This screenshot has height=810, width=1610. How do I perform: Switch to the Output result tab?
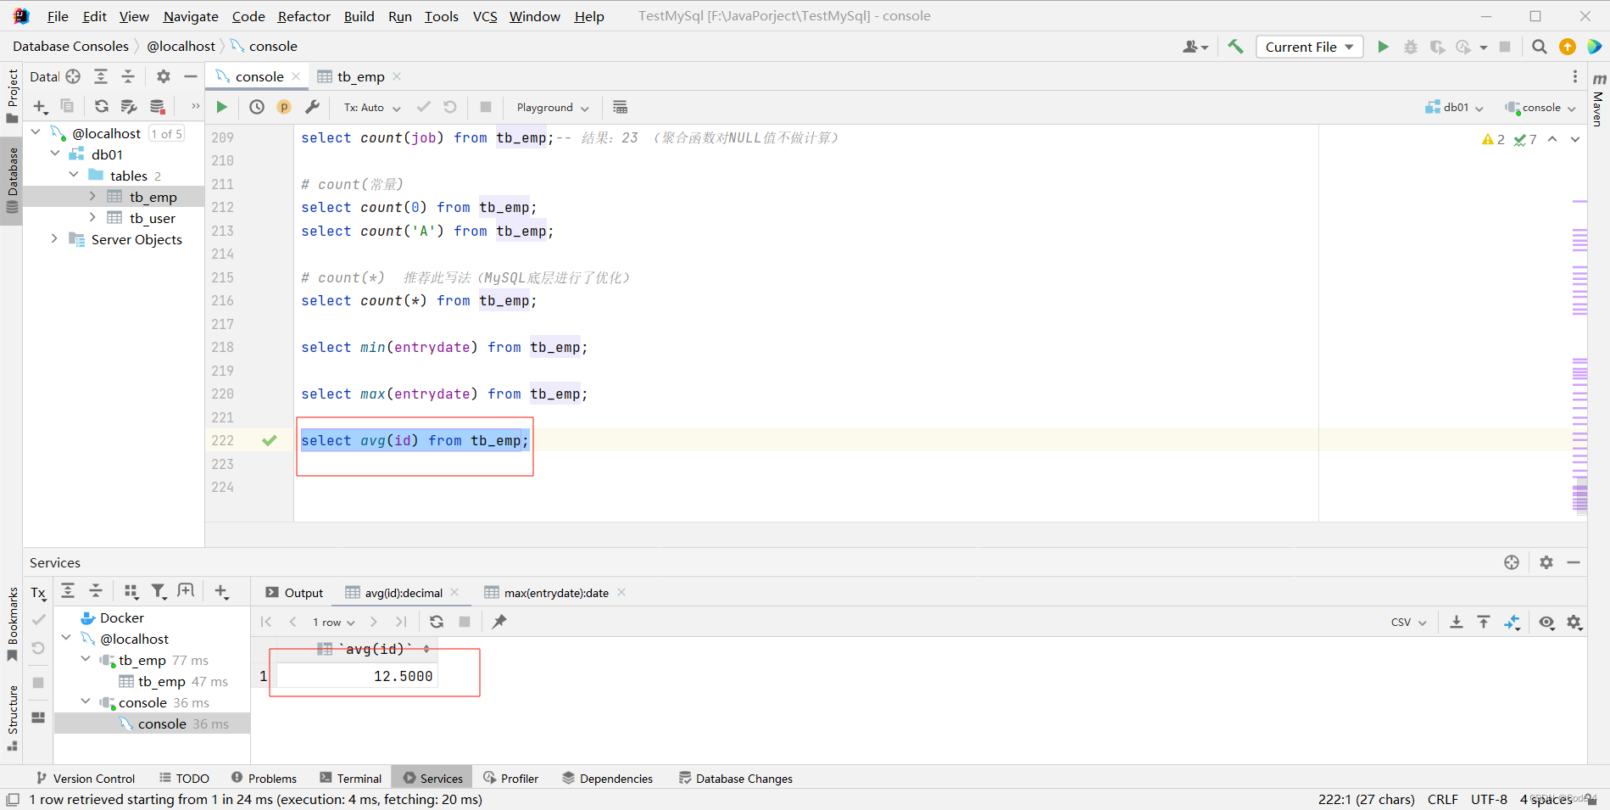pos(294,593)
